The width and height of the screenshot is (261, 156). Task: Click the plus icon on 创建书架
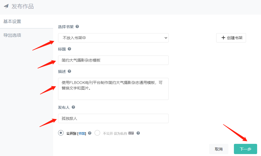click(223, 38)
